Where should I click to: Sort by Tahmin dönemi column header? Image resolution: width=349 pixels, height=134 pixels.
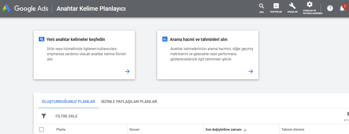tap(293, 129)
